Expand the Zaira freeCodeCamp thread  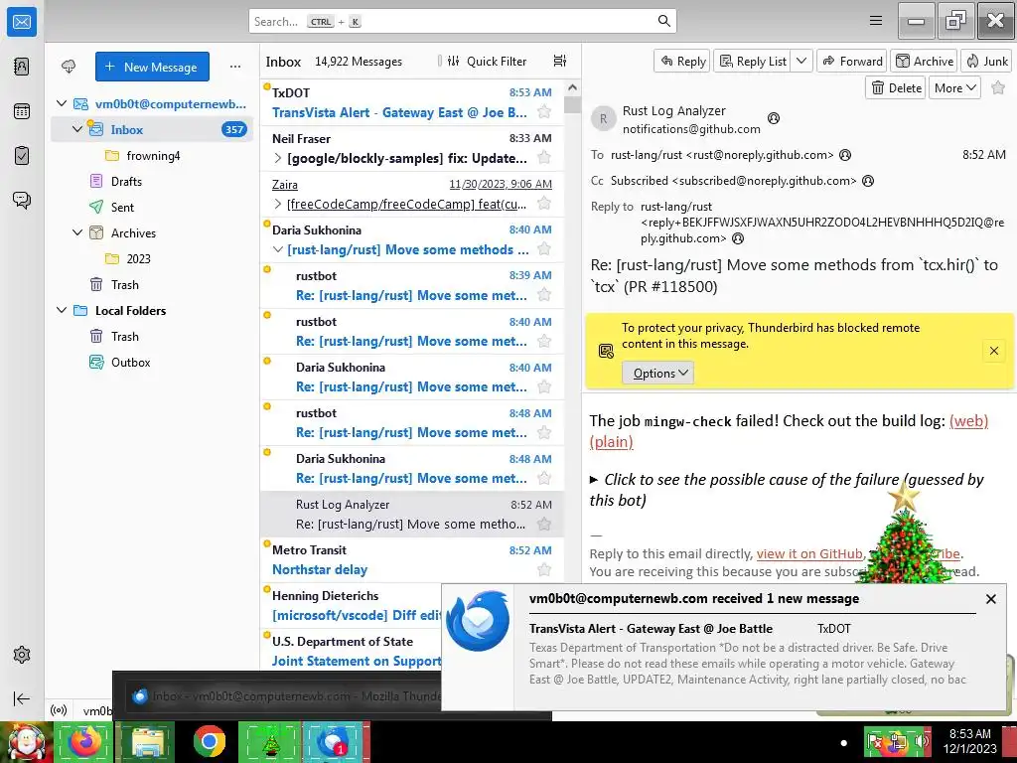tap(278, 204)
